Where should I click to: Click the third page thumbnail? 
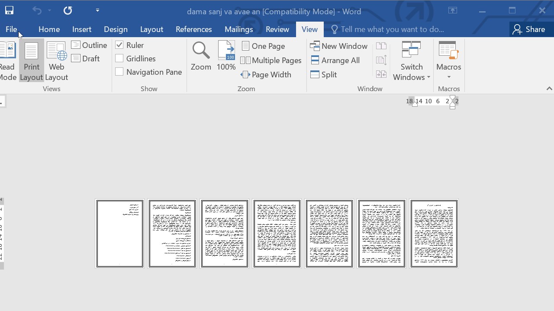(x=225, y=233)
